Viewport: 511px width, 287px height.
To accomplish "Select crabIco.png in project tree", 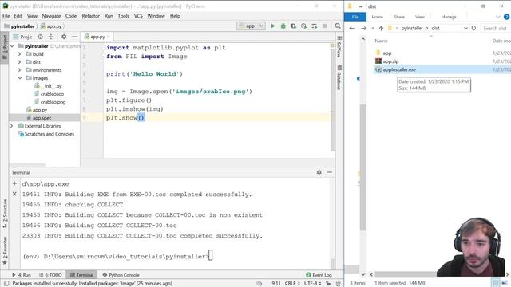I will coord(50,102).
